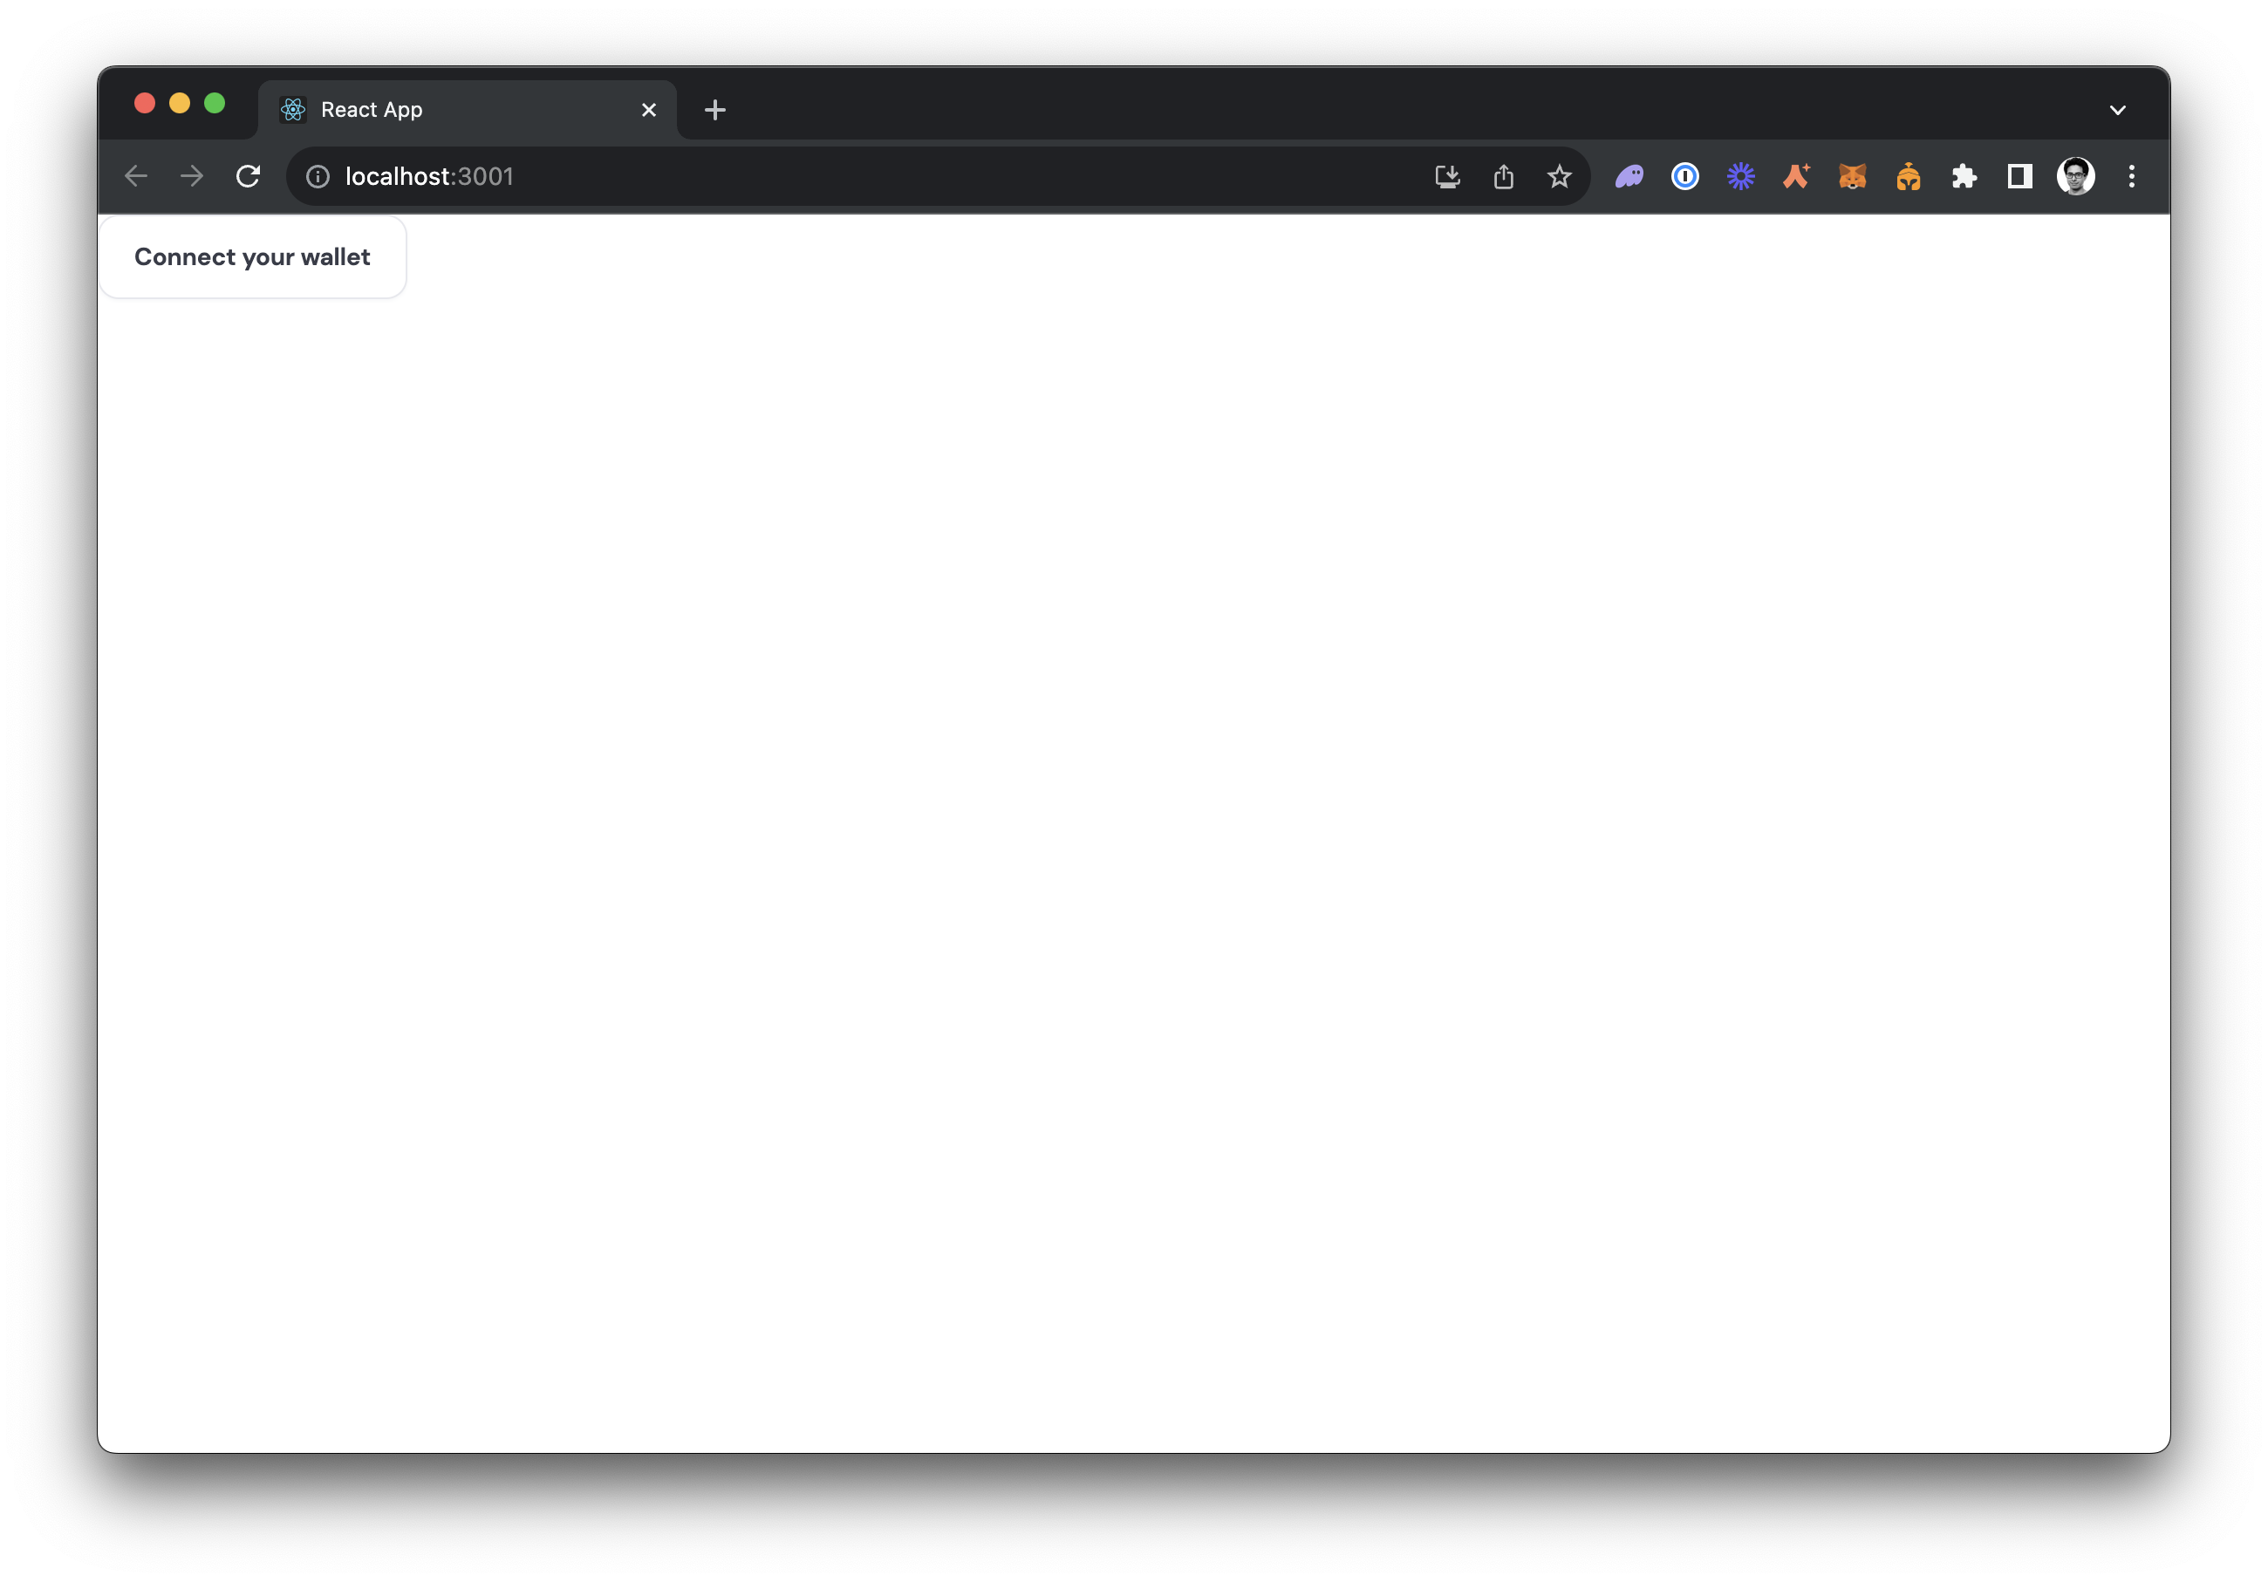
Task: Bookmark this page with the star
Action: tap(1559, 177)
